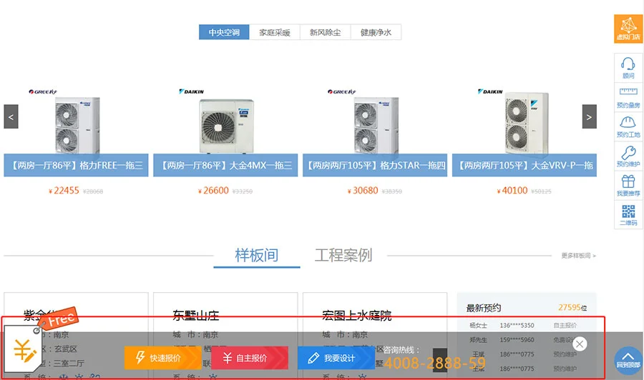Click the 顾问 headset icon
644x380 pixels.
pyautogui.click(x=628, y=68)
